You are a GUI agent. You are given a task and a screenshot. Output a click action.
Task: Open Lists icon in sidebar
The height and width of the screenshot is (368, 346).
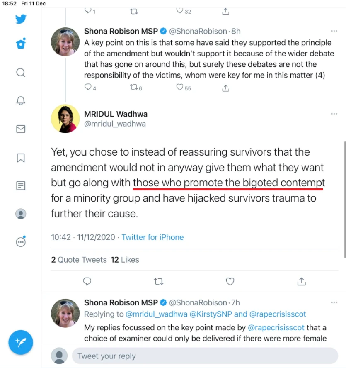(21, 185)
